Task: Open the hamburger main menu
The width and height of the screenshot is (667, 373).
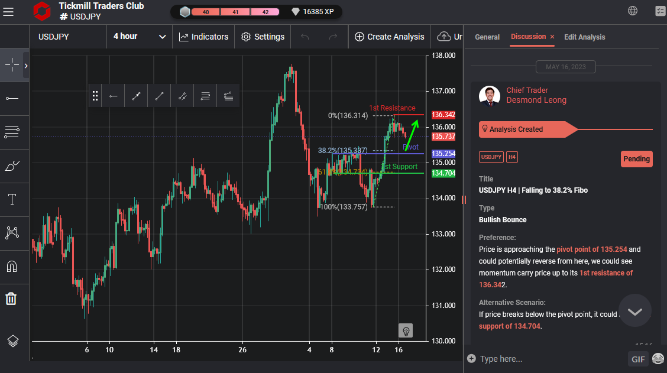Action: (8, 11)
